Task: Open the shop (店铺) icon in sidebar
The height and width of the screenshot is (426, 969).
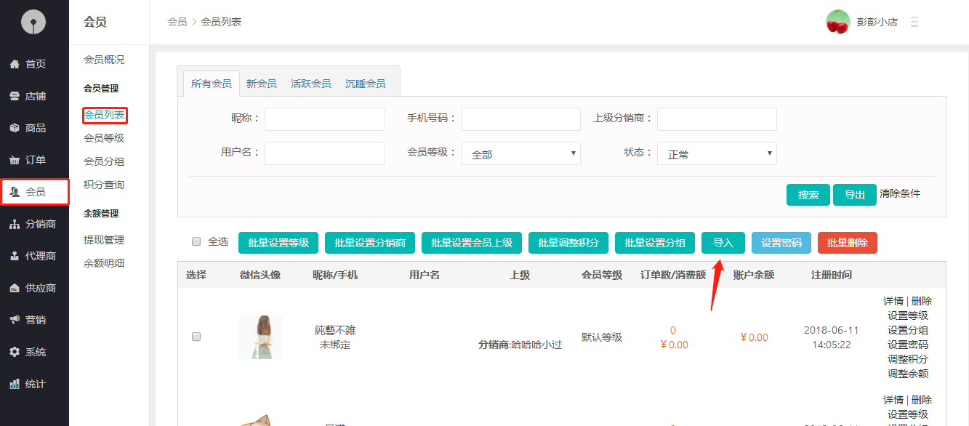Action: 15,96
